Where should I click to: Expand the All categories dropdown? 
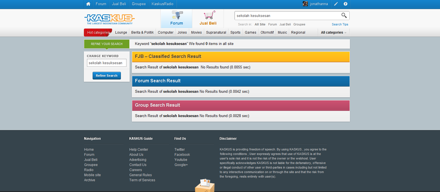[334, 33]
